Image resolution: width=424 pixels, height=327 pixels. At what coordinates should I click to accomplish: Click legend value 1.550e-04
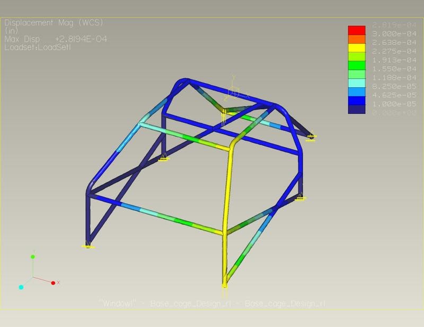(394, 69)
